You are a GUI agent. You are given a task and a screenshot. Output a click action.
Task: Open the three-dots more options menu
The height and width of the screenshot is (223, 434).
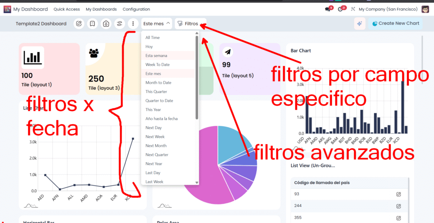(133, 24)
